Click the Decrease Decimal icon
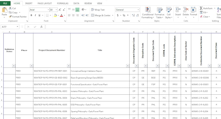 [x=137, y=15]
